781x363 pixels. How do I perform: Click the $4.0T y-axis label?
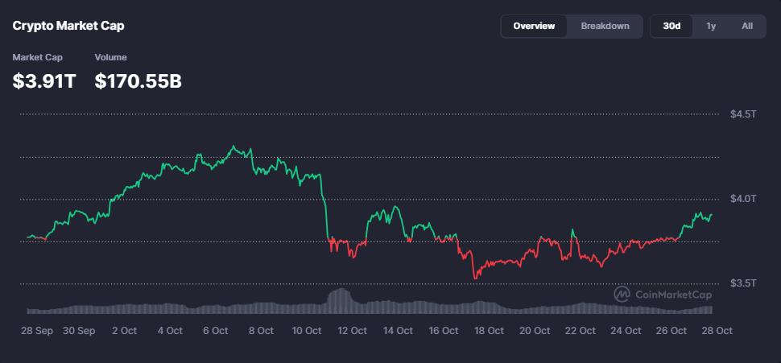743,199
